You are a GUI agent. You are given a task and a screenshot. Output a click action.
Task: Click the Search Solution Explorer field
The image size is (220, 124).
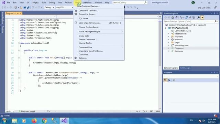pos(191,21)
